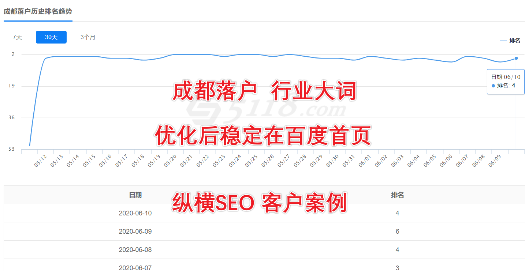Image resolution: width=525 pixels, height=271 pixels.
Task: Click the 05/25 x-axis label
Action: tap(251, 161)
